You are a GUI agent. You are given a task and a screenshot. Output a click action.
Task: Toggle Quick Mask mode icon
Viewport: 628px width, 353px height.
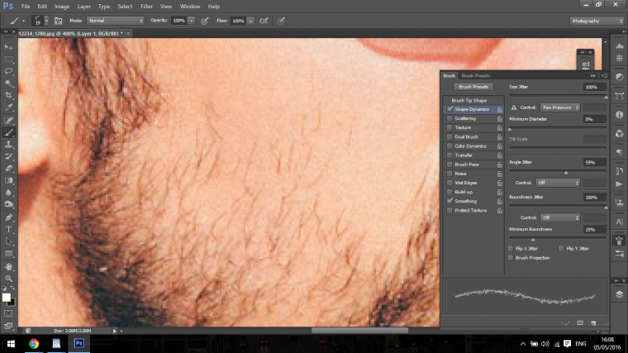[x=8, y=313]
